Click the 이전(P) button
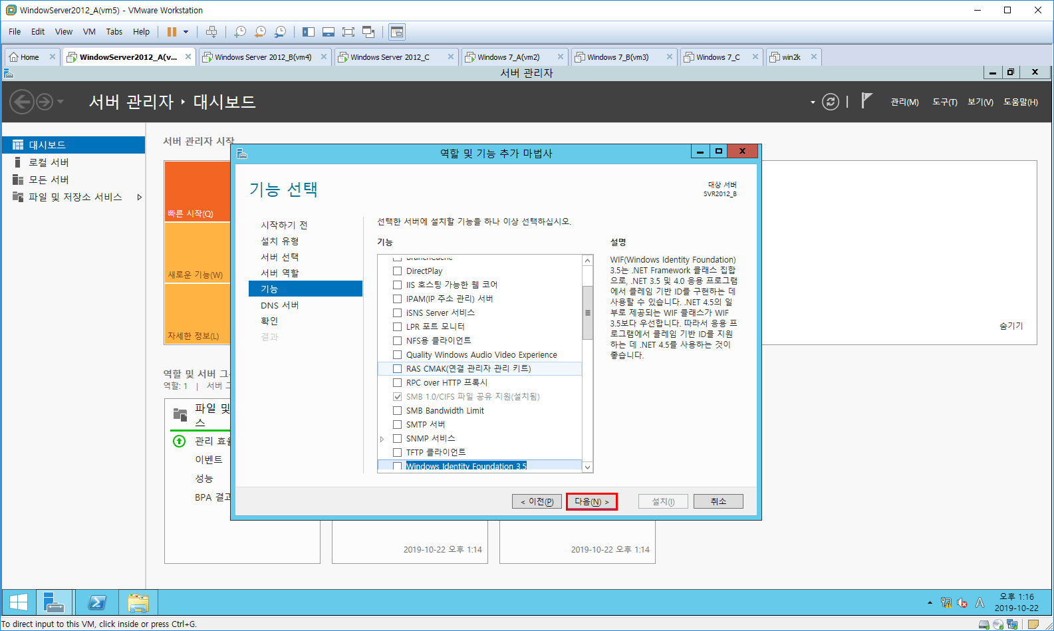This screenshot has height=631, width=1054. coord(537,501)
